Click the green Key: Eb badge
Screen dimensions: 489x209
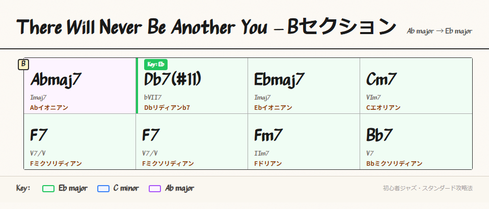pos(156,64)
